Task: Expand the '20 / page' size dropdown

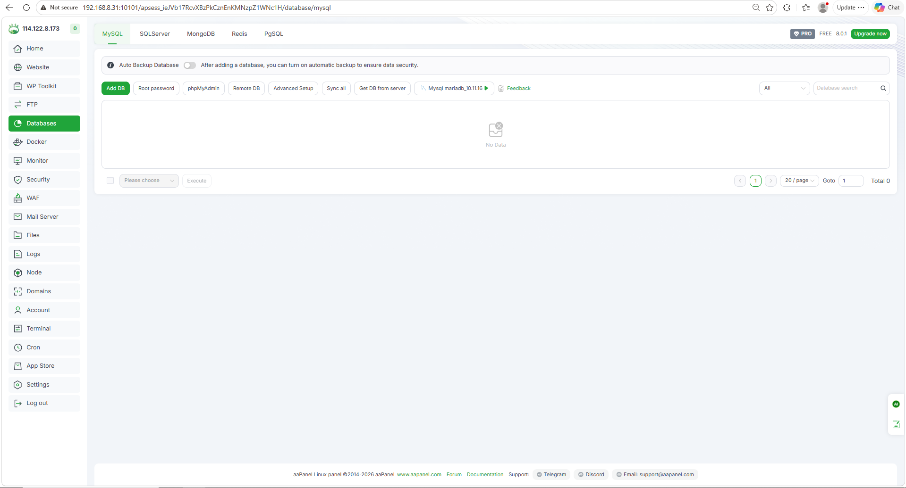Action: pos(799,181)
